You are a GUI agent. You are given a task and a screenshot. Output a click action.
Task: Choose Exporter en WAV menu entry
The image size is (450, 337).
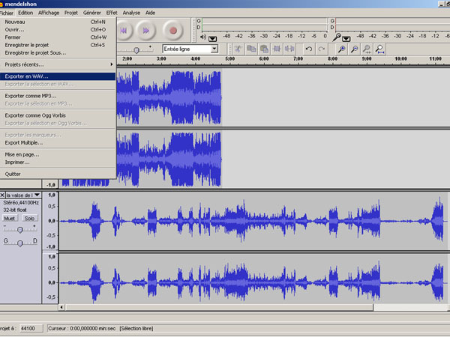click(58, 76)
